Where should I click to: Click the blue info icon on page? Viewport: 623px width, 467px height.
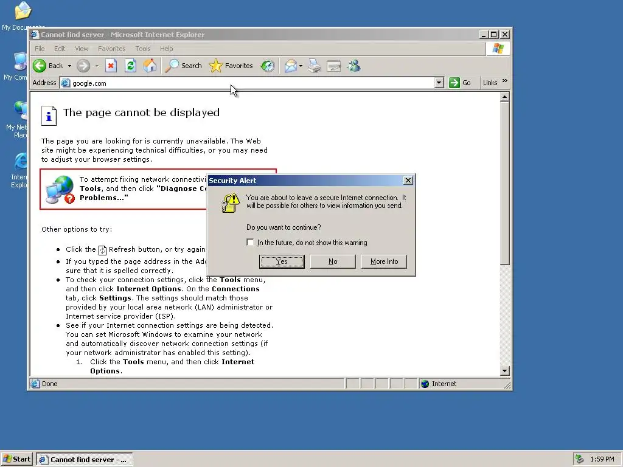tap(49, 116)
